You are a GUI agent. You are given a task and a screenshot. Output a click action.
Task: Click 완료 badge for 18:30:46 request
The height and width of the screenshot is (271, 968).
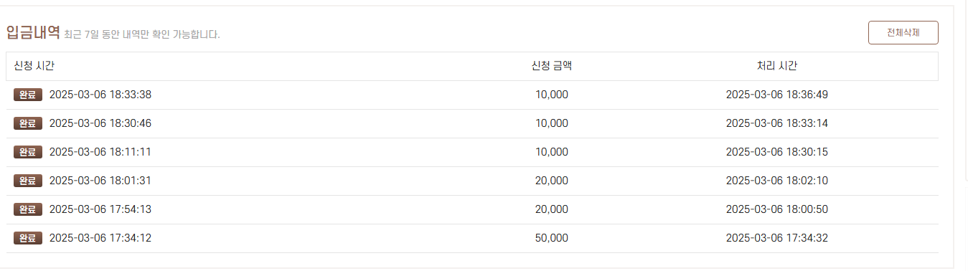coord(28,123)
